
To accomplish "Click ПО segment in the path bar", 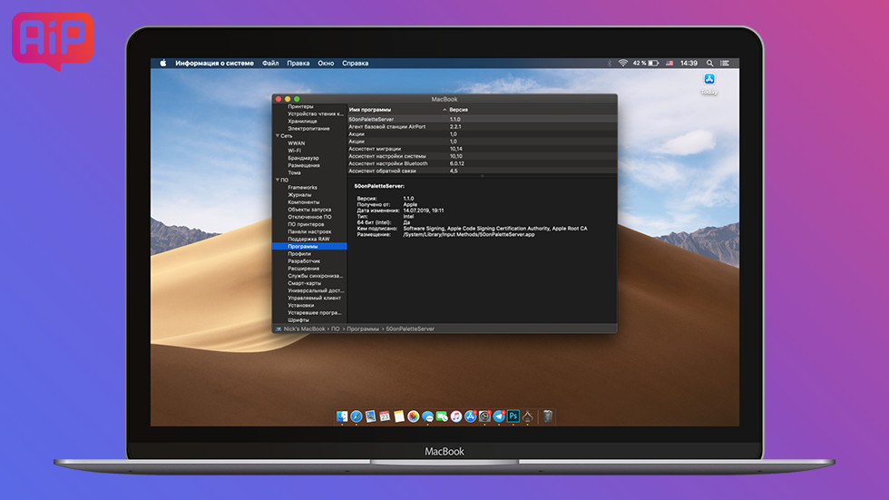I will (335, 328).
